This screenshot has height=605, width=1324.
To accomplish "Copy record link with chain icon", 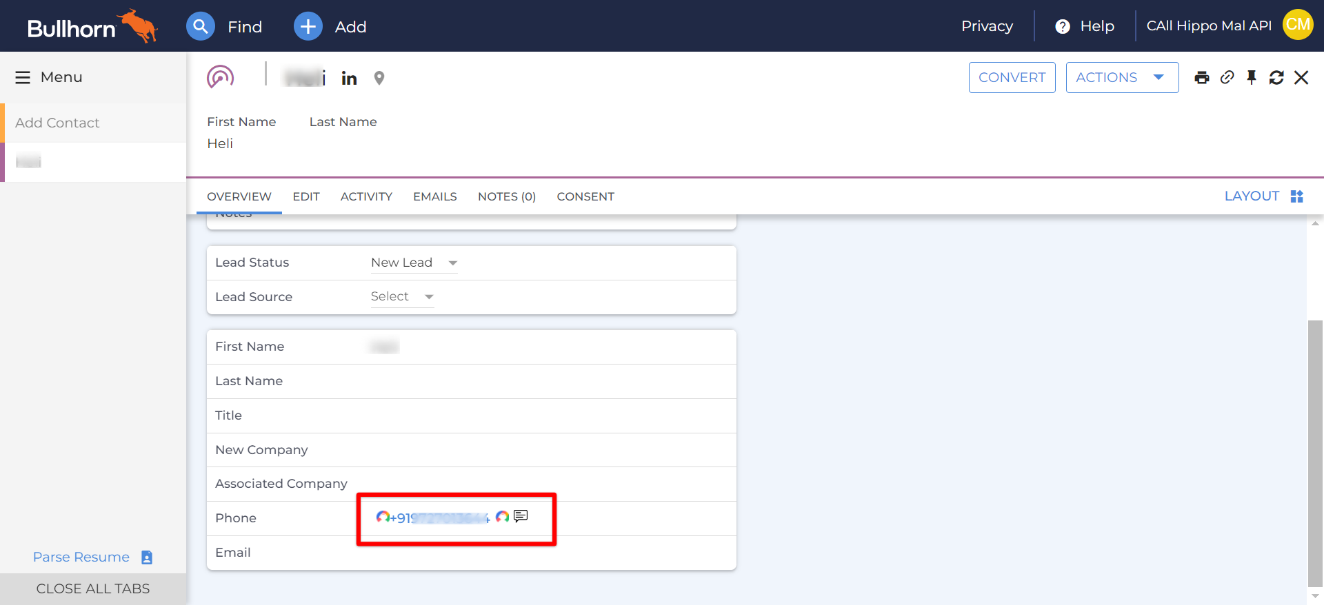I will (1227, 77).
